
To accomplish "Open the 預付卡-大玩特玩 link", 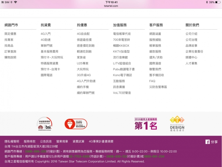I will 52,58.
